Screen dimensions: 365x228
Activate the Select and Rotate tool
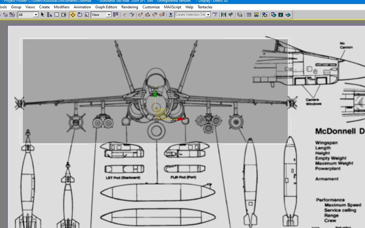click(x=80, y=15)
